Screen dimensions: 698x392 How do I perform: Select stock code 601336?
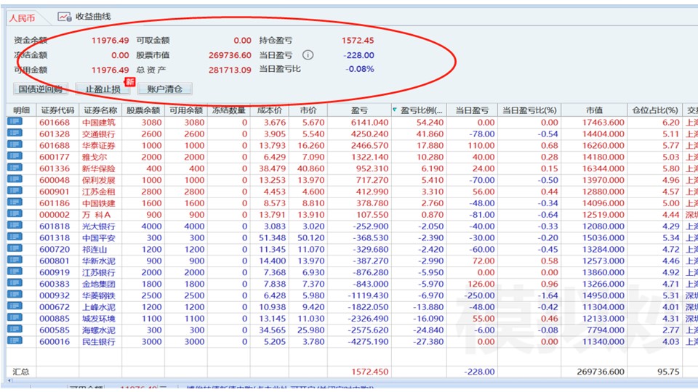pyautogui.click(x=55, y=168)
